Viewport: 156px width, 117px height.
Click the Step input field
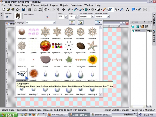pos(72,17)
